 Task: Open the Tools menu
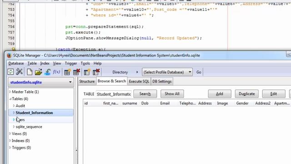coord(85,63)
